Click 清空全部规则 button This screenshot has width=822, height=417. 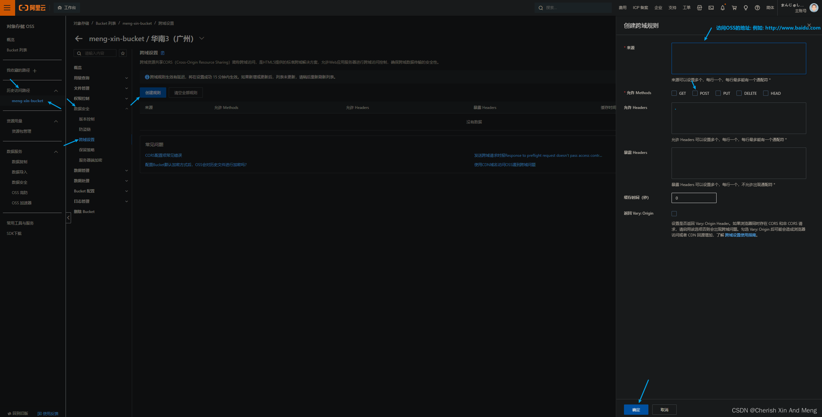(x=186, y=93)
